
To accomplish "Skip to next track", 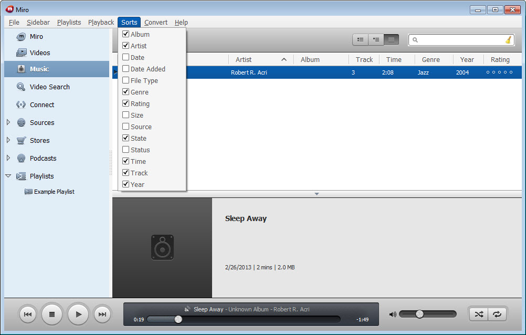I will point(102,315).
